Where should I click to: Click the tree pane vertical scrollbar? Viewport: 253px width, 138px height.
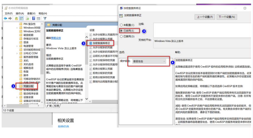coord(42,55)
